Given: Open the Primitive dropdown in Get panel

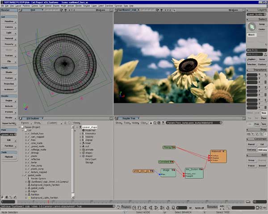Looking at the screenshot, I should [x=9, y=21].
